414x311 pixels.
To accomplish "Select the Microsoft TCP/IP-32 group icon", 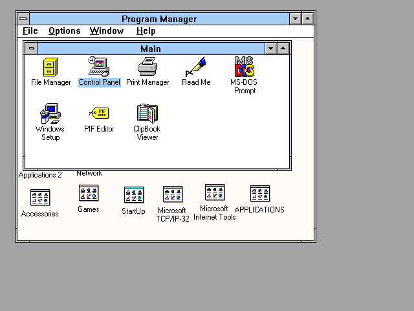I will pos(173,194).
